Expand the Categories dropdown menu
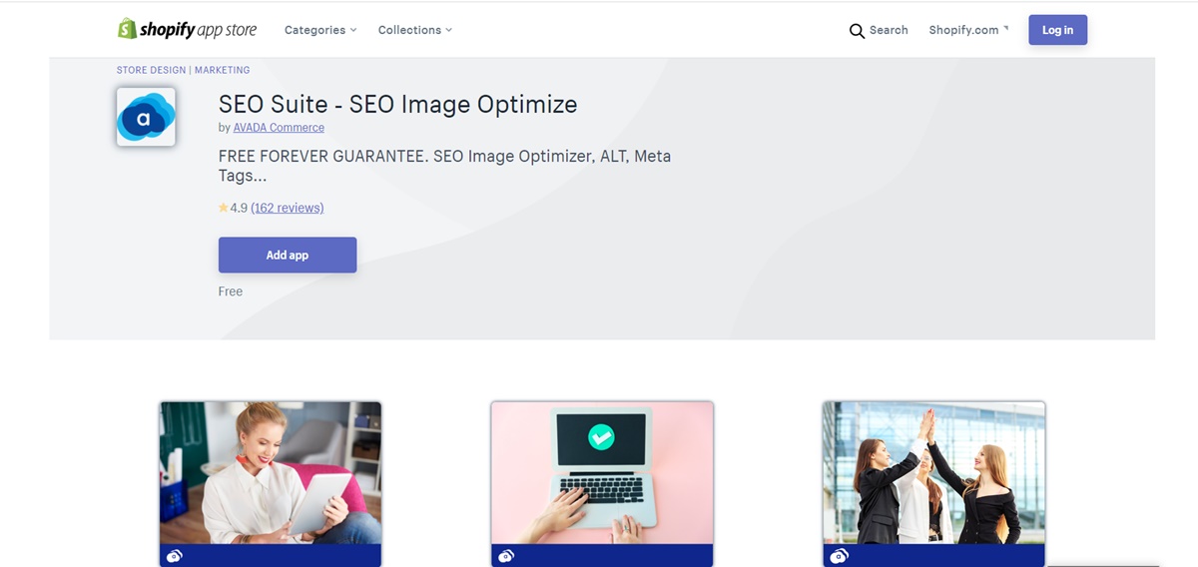Screen dimensions: 1198x567 point(320,30)
